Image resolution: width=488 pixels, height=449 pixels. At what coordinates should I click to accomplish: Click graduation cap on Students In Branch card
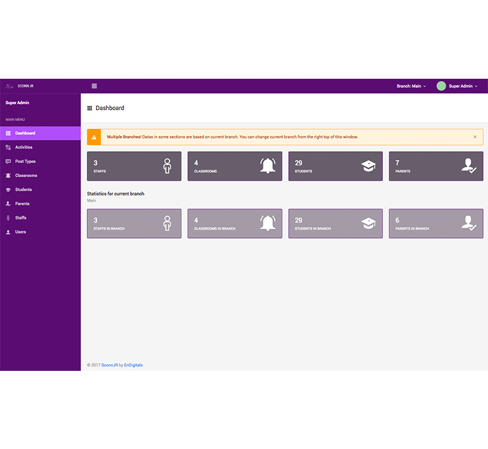(368, 223)
